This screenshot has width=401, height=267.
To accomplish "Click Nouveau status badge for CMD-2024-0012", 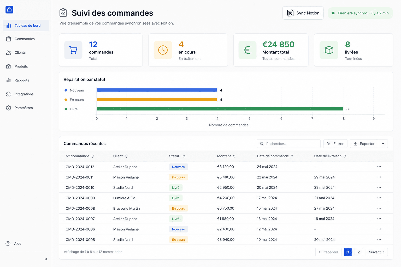I will [179, 167].
